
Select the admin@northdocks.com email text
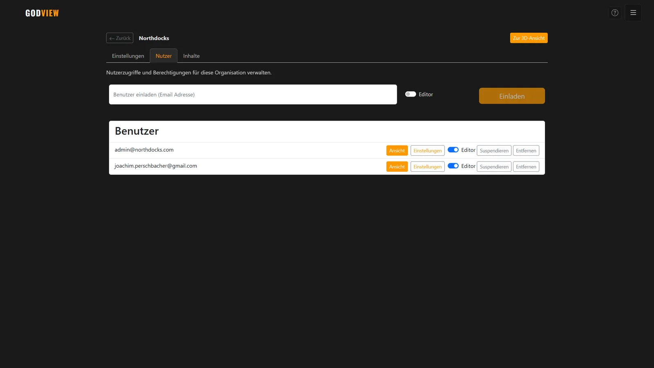pyautogui.click(x=144, y=150)
